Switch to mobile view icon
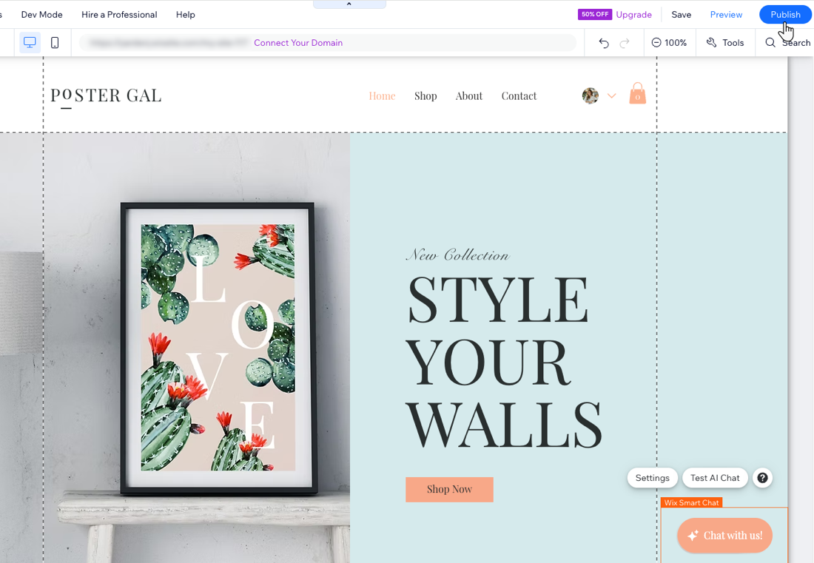The width and height of the screenshot is (814, 563). [55, 43]
